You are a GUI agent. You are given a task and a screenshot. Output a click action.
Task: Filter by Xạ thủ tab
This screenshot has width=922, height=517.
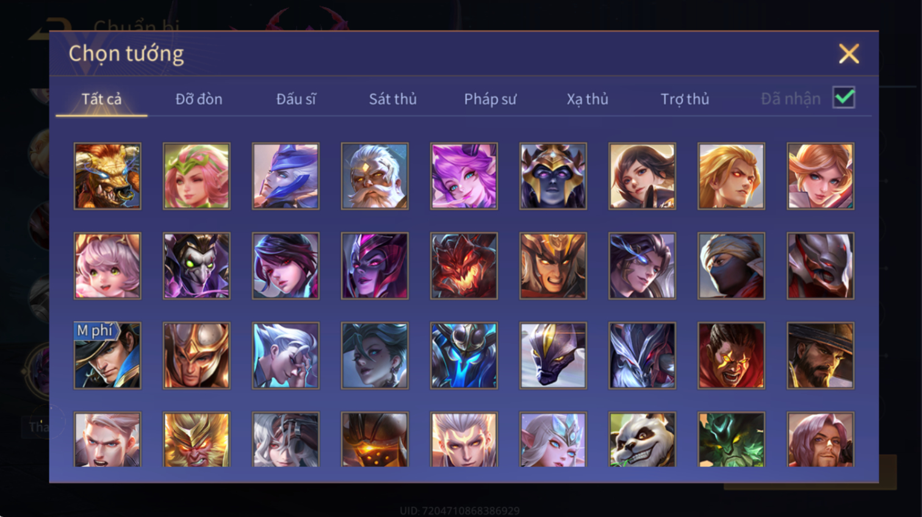(588, 99)
